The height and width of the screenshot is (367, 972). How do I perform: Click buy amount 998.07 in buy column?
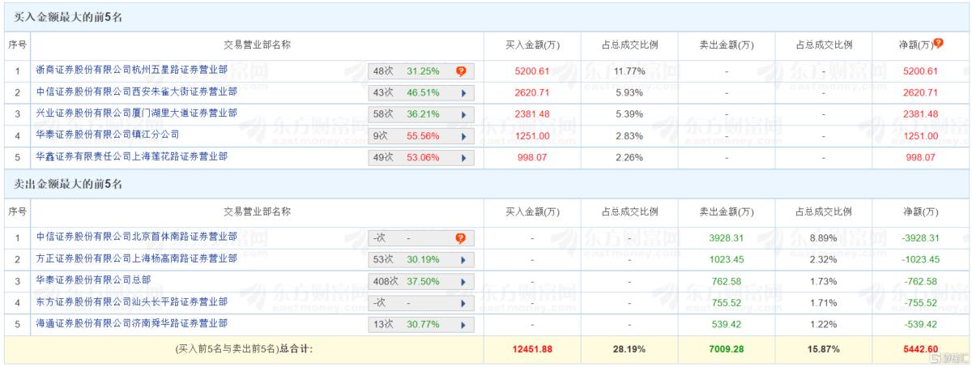point(531,157)
